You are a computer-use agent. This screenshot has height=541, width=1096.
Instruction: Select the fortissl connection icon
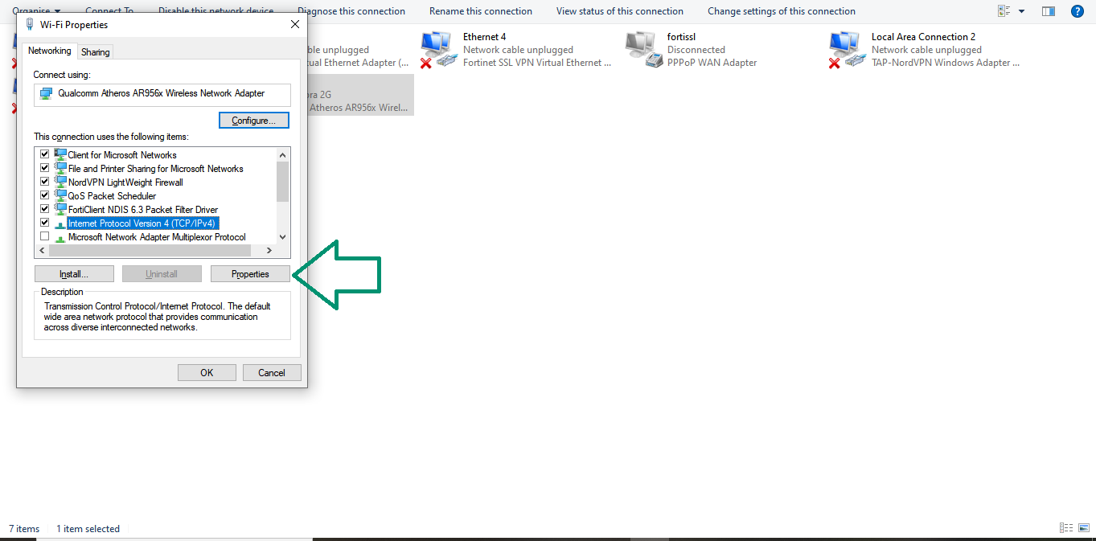click(x=641, y=48)
